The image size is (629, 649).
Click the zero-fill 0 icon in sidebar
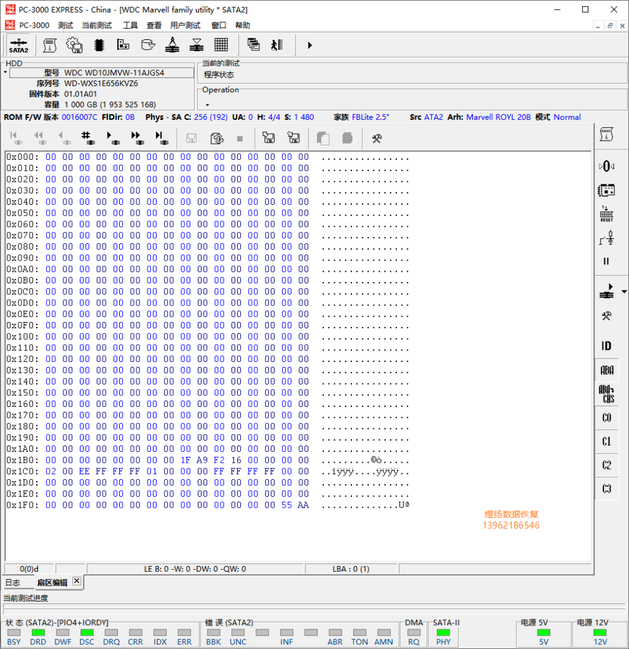(x=606, y=167)
